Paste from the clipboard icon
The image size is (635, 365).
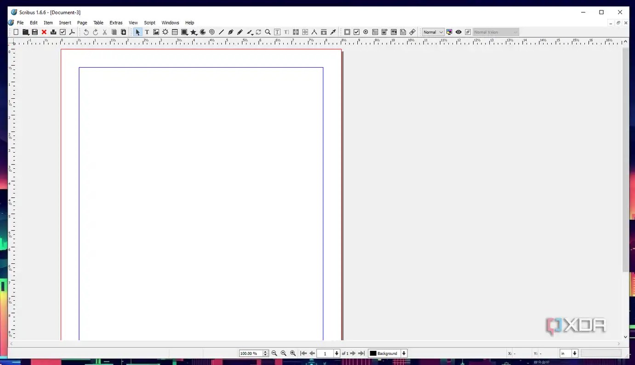coord(124,32)
